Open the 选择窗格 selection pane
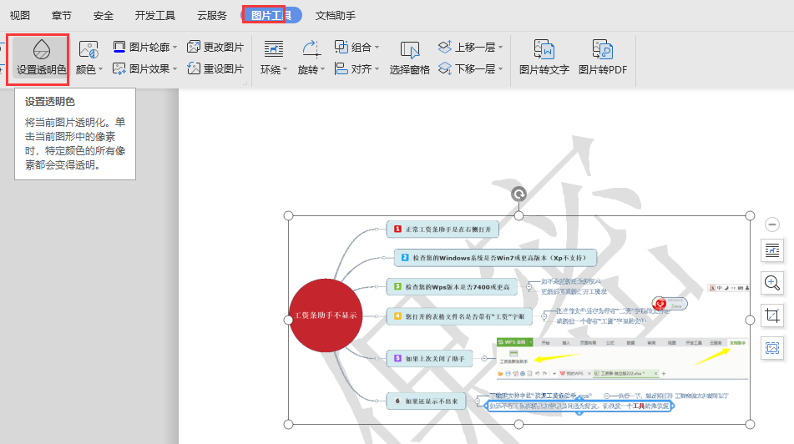The height and width of the screenshot is (444, 794). [409, 57]
